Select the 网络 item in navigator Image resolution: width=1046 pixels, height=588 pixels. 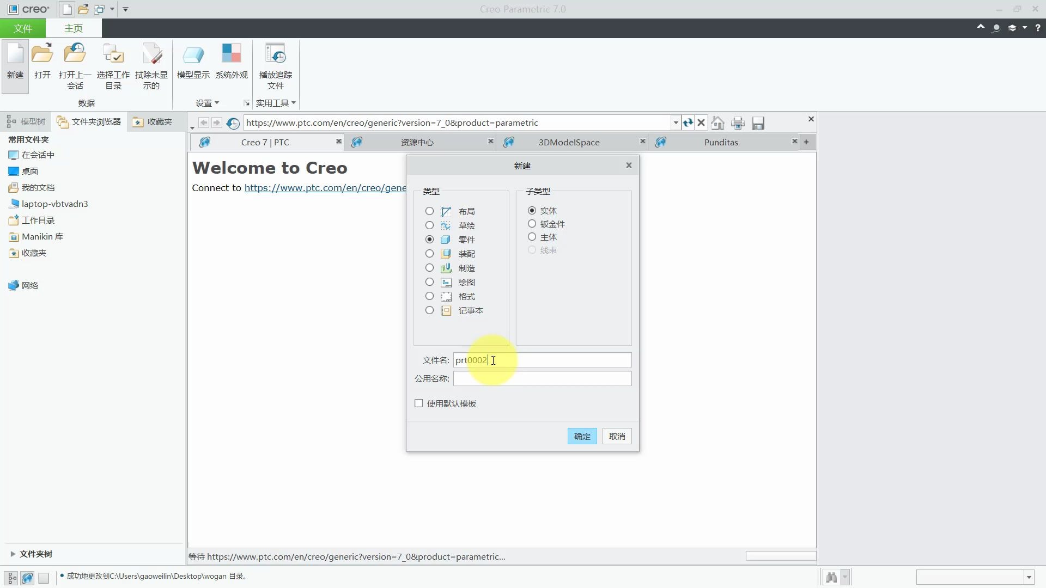[x=23, y=286]
